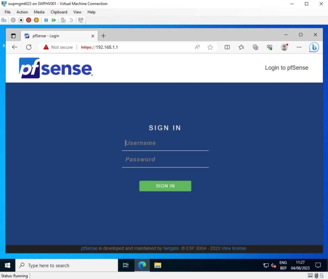Open File Explorer from the taskbar
Viewport: 328px width, 279px height.
pos(158,266)
